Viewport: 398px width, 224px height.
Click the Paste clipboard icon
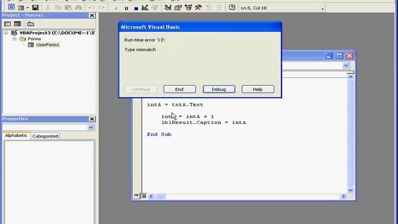[68, 7]
